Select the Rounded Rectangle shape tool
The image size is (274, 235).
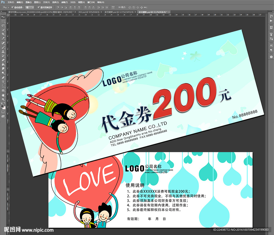tap(3, 90)
